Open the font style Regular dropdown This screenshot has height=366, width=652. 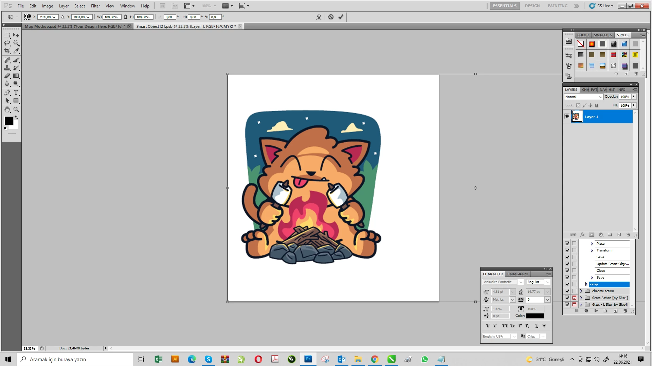click(538, 282)
